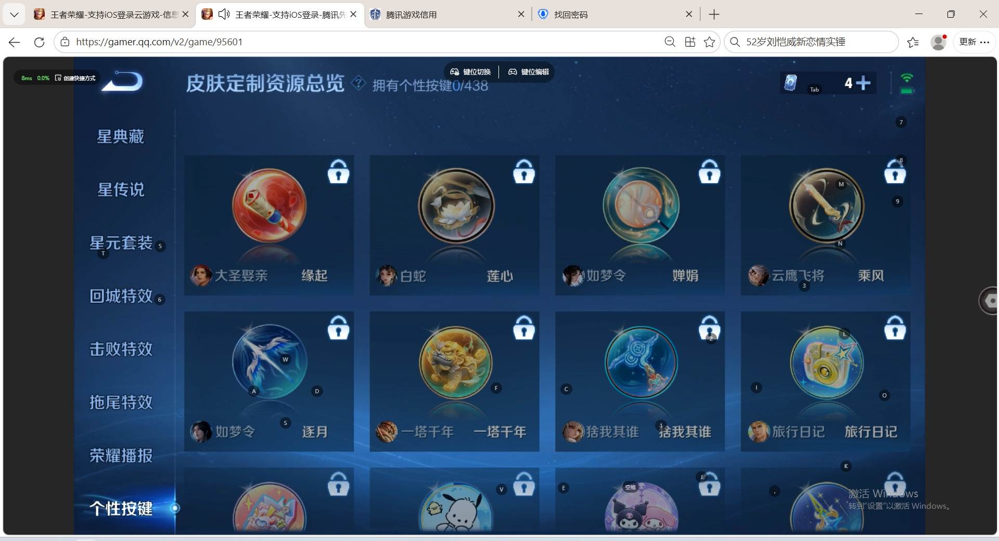The width and height of the screenshot is (999, 541).
Task: Click the 大圣娶亲 hero avatar
Action: (x=201, y=275)
